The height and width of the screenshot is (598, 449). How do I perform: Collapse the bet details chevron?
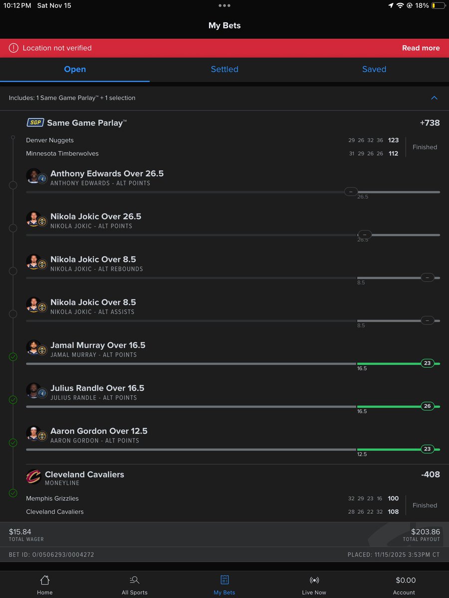[434, 98]
